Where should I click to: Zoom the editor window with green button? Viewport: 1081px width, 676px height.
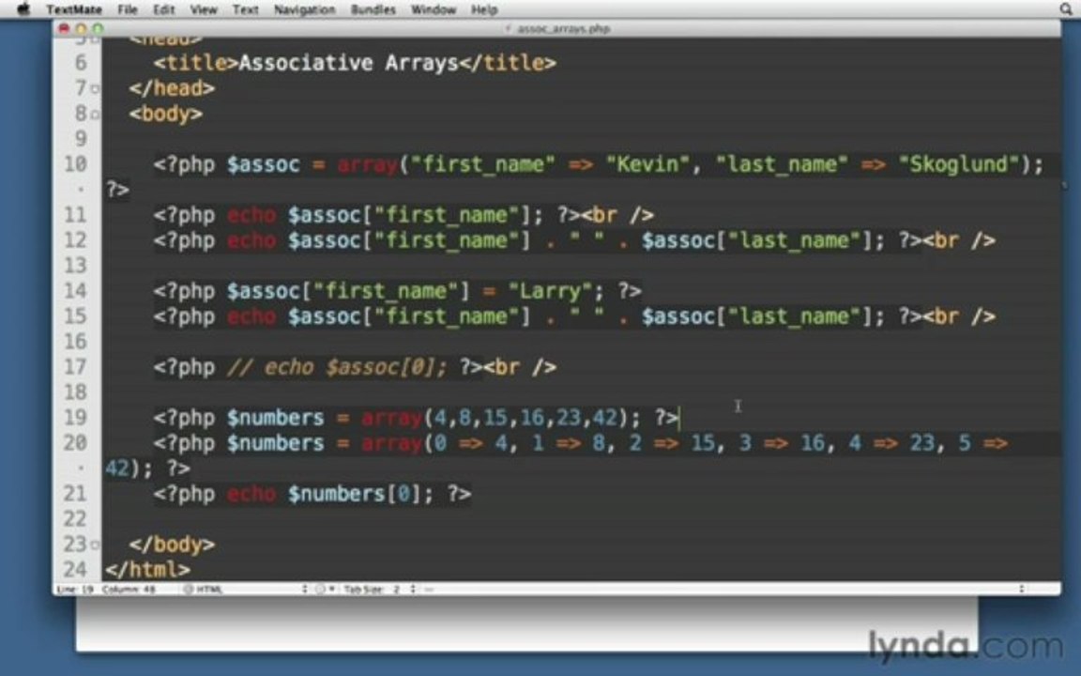(x=98, y=28)
